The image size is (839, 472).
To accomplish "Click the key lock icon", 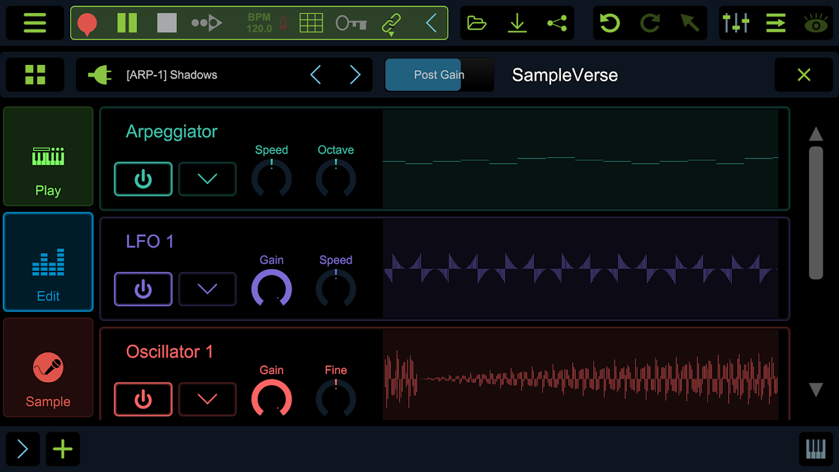I will tap(351, 24).
